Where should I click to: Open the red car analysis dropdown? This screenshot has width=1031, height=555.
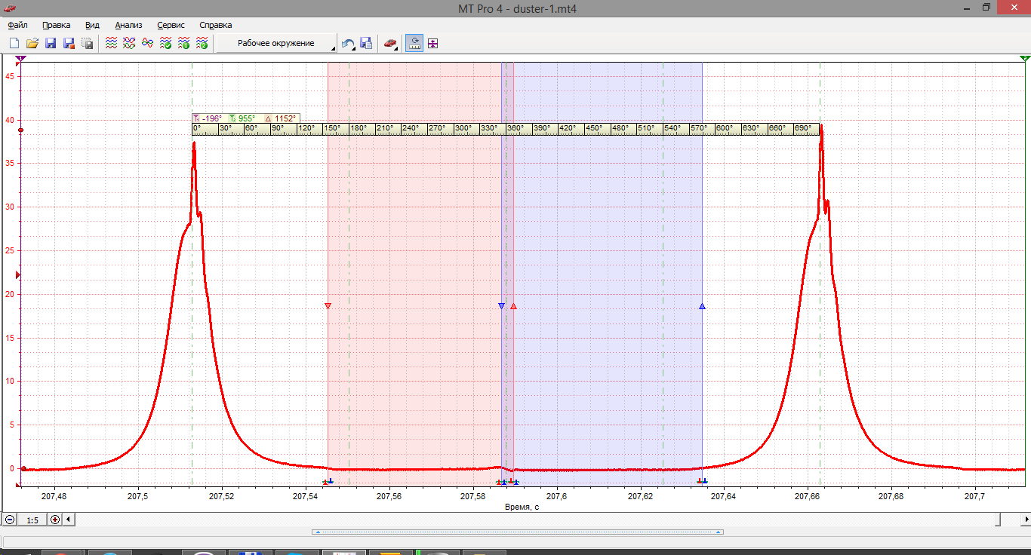click(390, 44)
